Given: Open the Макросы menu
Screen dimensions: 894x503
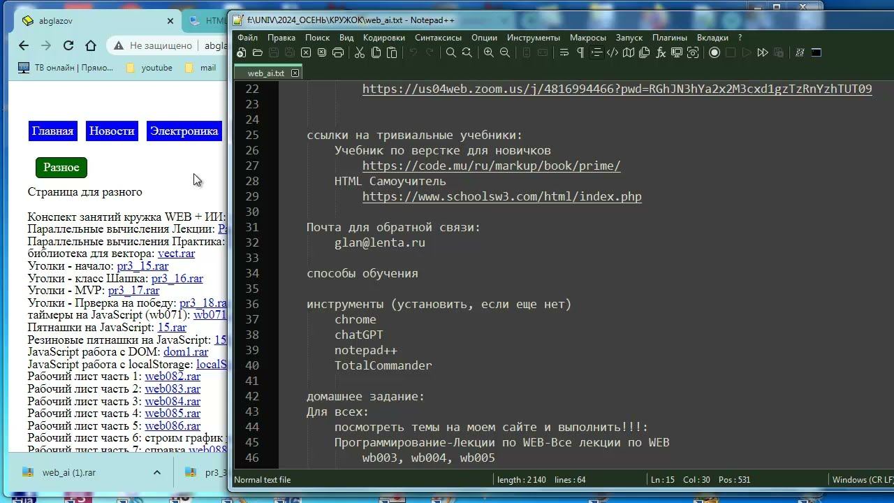Looking at the screenshot, I should point(588,38).
